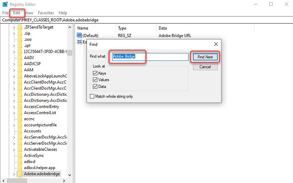Expand the .zpl key

pos(14,46)
